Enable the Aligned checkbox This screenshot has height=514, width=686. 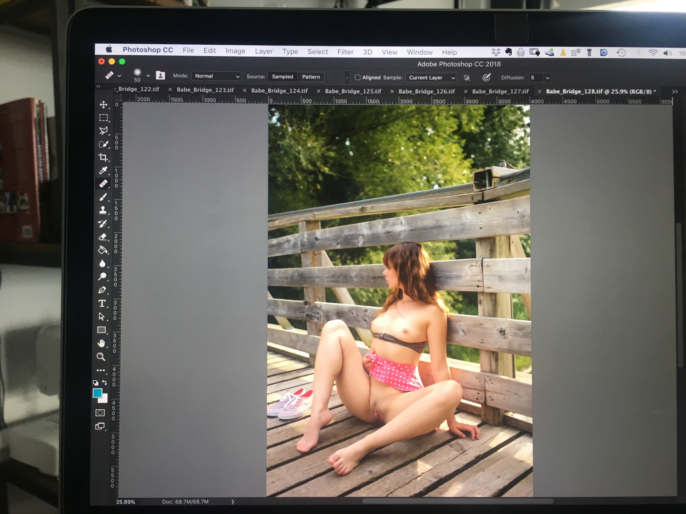coord(357,77)
